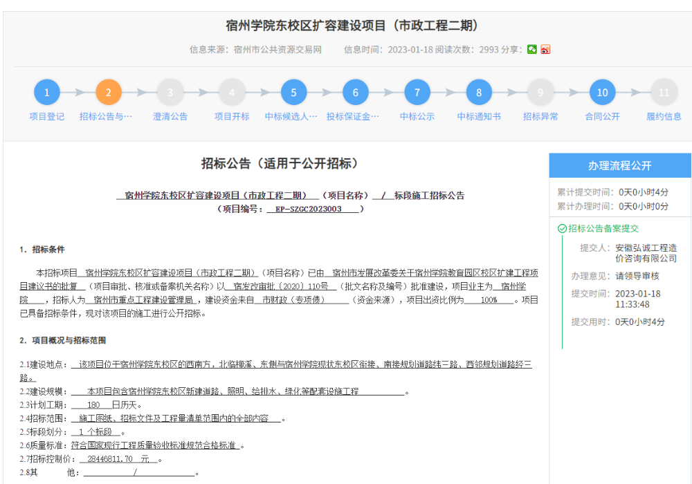Click the page title 宿州学院东校区扩容建设项目

pyautogui.click(x=352, y=26)
